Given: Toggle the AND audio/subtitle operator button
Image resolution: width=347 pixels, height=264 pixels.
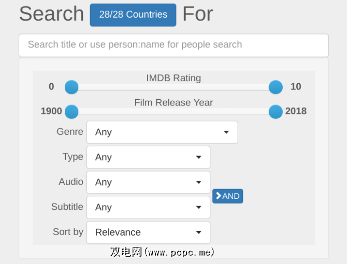Looking at the screenshot, I should [x=227, y=196].
